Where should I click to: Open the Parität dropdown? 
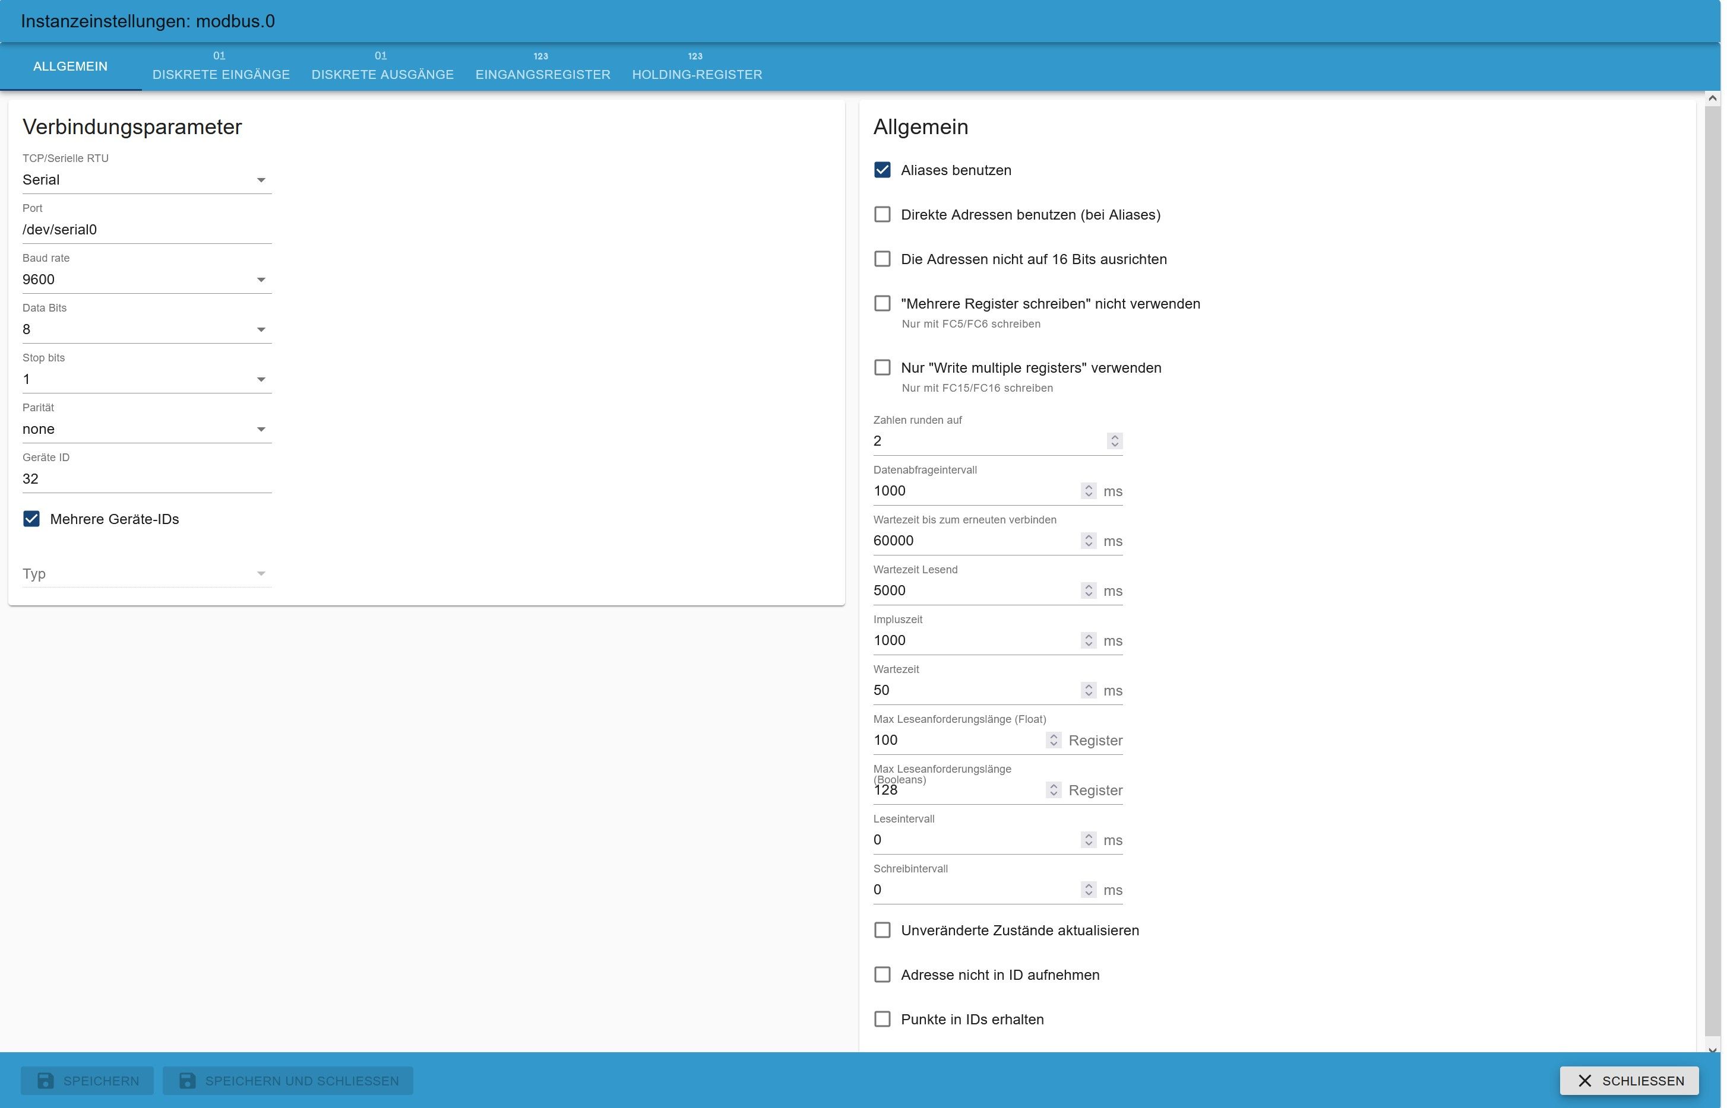tap(147, 430)
